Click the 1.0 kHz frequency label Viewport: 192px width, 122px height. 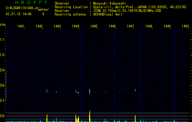click(2, 55)
